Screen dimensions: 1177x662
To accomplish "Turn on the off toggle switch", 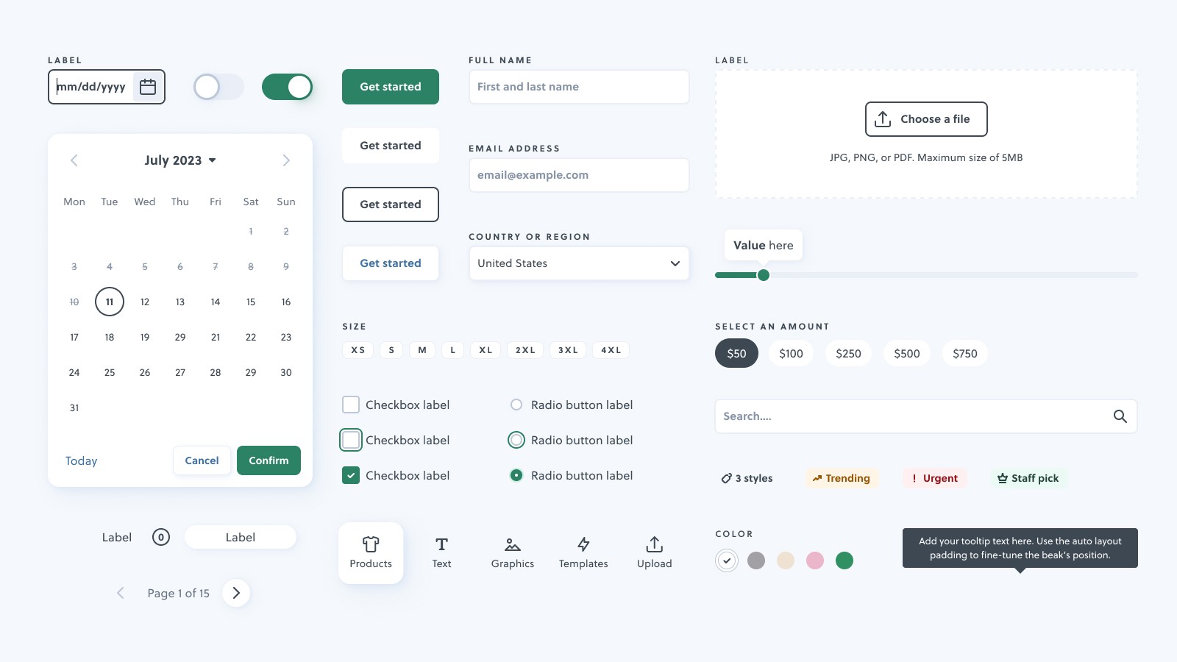I will pos(218,87).
